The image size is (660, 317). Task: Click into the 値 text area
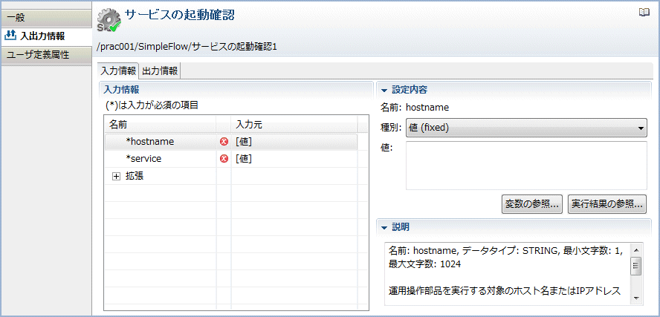point(526,166)
